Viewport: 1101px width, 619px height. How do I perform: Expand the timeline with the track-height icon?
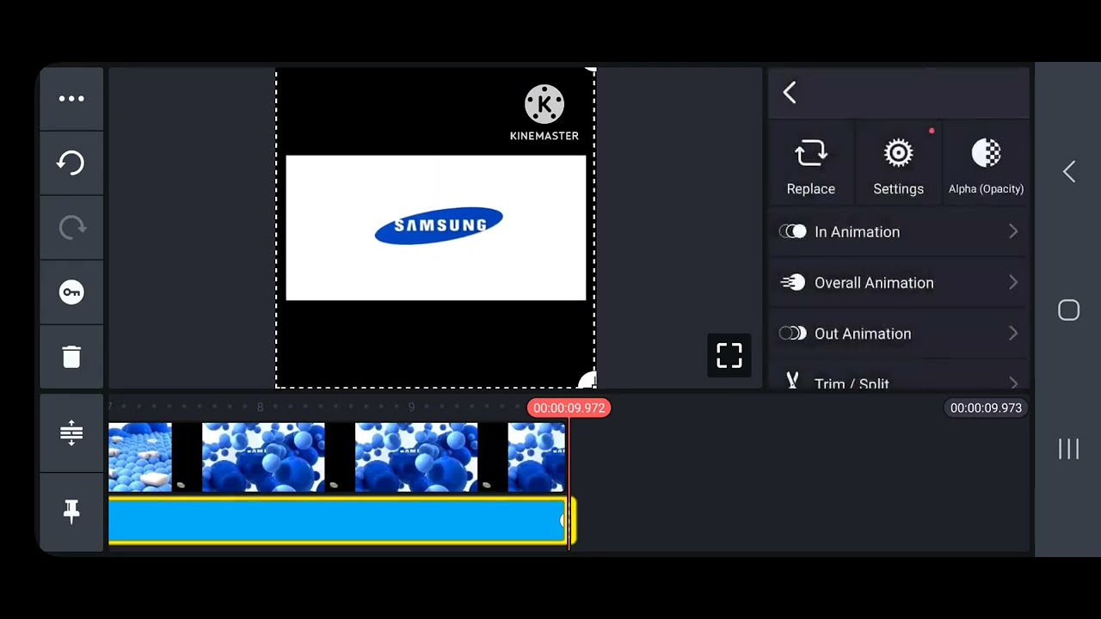71,432
